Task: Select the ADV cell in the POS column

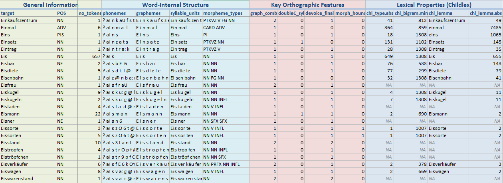Action: point(61,28)
